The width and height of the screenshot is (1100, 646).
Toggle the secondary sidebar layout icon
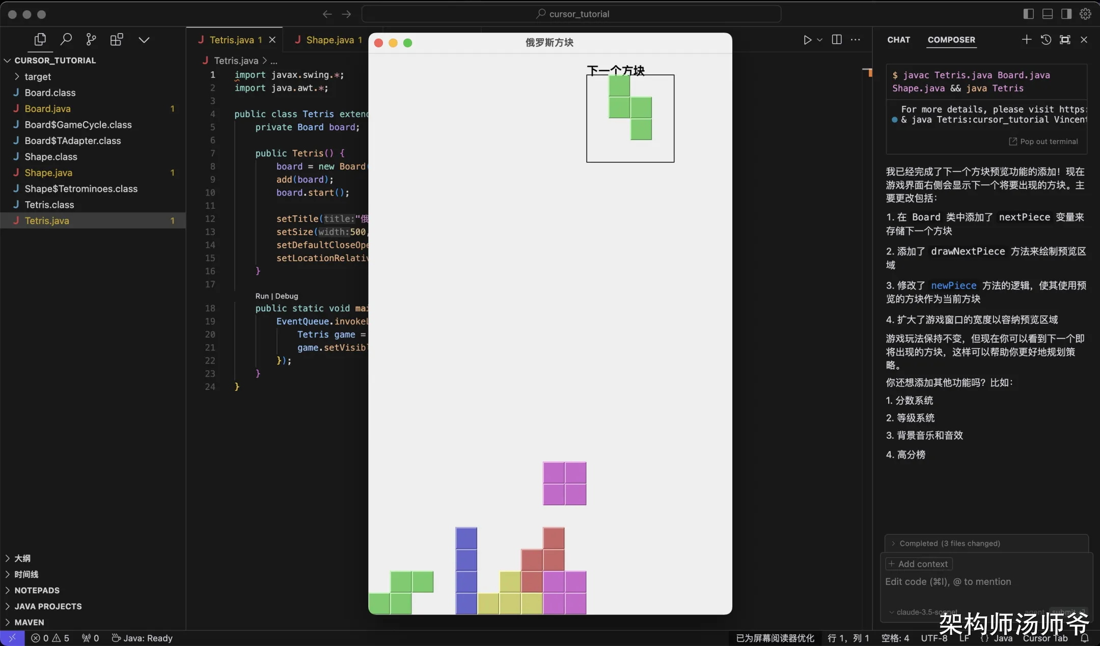coord(1066,14)
